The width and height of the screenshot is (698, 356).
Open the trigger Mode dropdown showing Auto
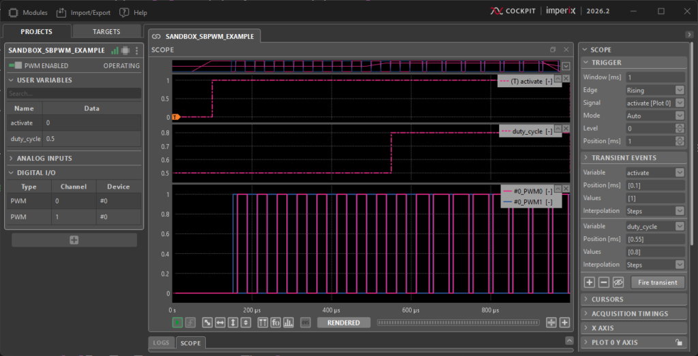(x=654, y=116)
